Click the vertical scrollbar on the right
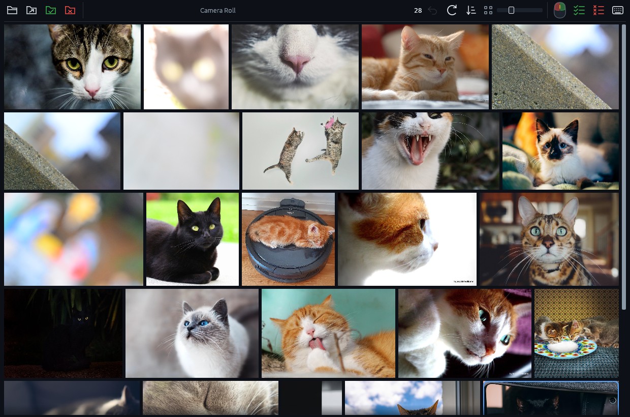This screenshot has height=417, width=630. tap(624, 167)
